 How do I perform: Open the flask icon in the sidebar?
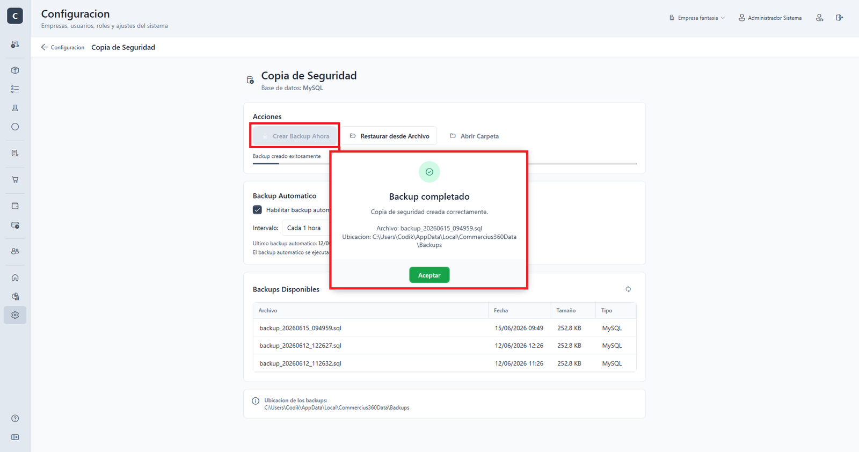coord(15,108)
